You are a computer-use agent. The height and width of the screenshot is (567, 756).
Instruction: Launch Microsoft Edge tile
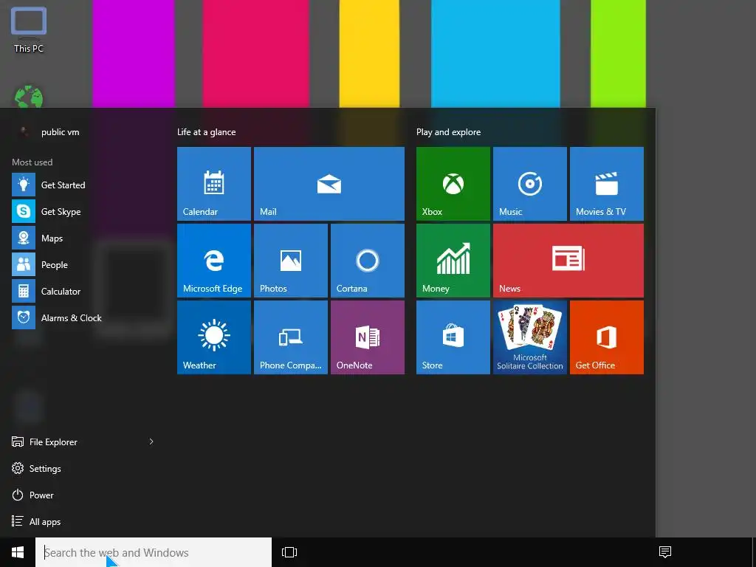[x=213, y=261]
